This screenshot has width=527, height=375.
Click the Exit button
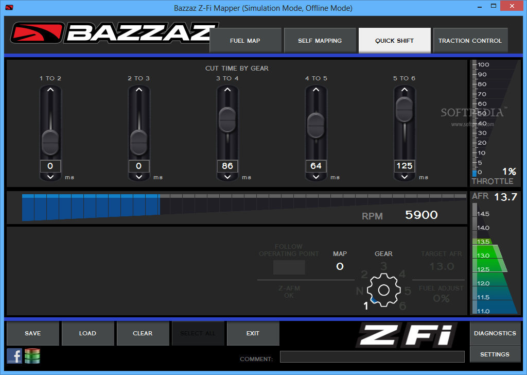tap(253, 333)
